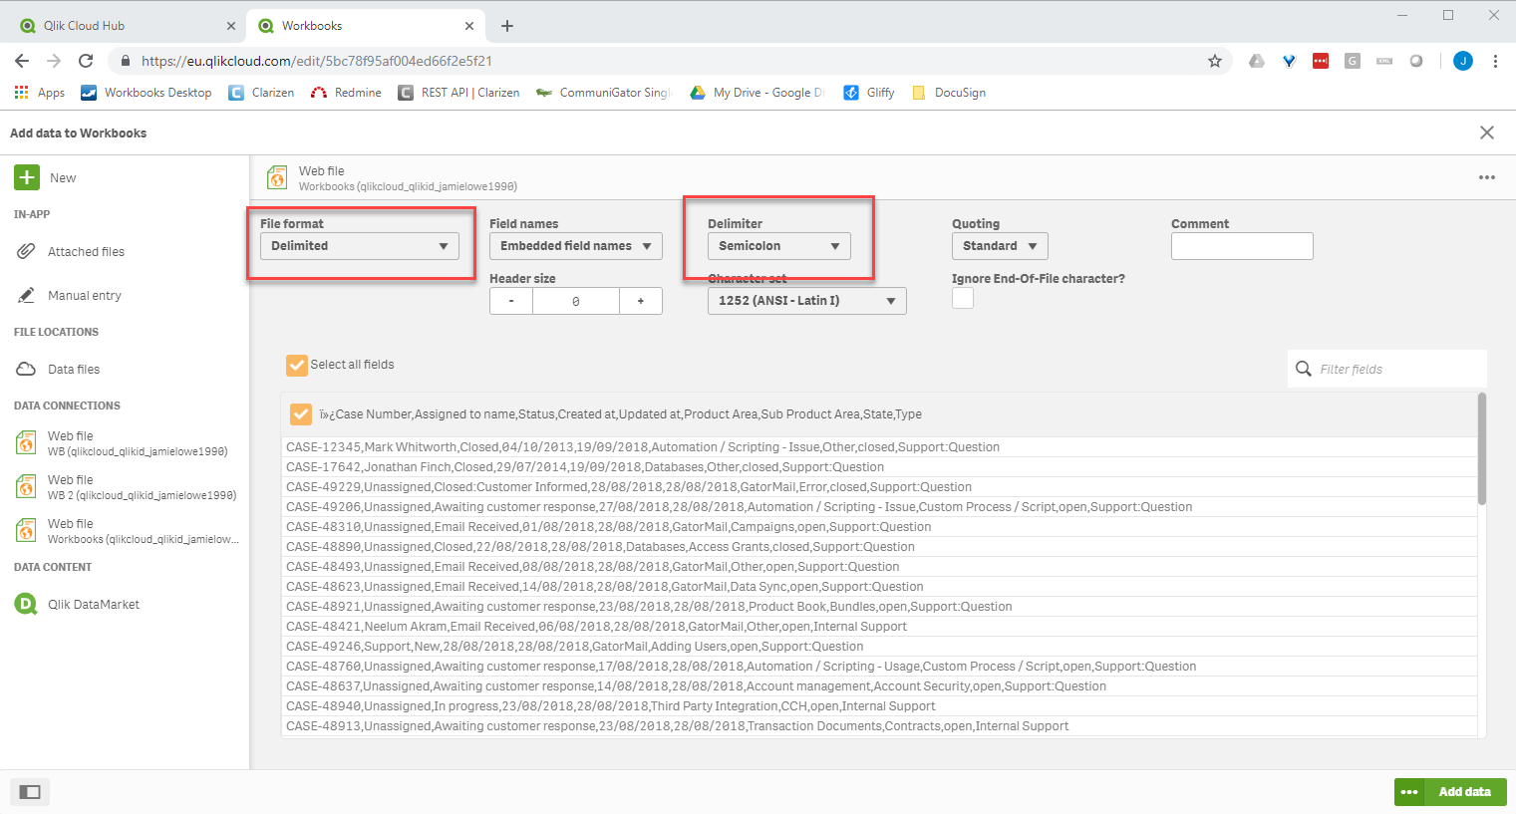
Task: Click the green New plus icon
Action: [x=27, y=177]
